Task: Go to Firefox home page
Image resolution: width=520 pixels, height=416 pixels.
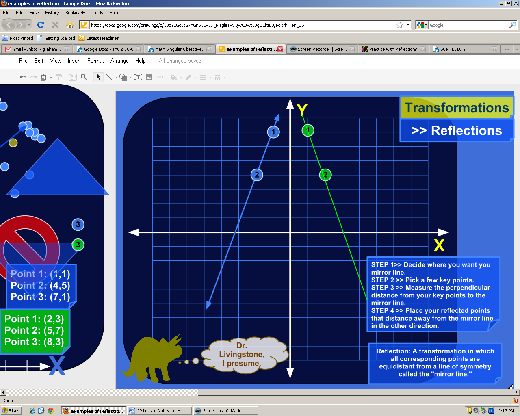Action: click(70, 25)
